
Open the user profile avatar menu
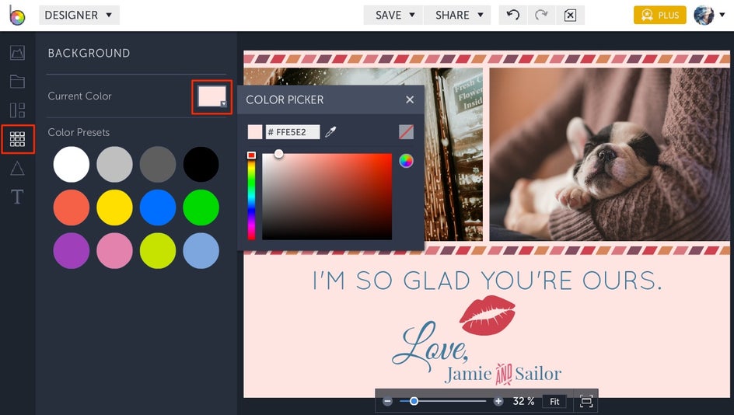tap(708, 15)
